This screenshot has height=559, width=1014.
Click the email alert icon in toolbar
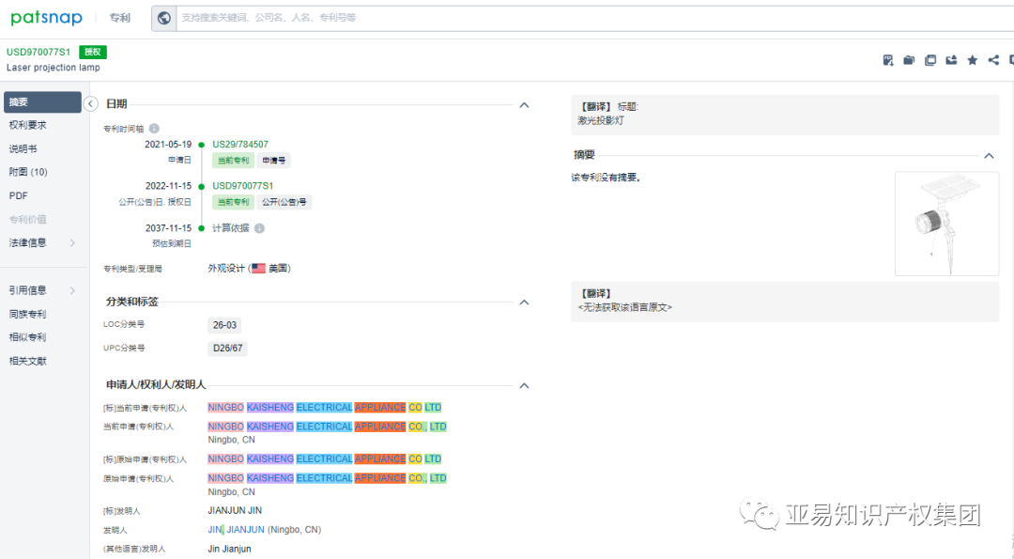point(950,60)
